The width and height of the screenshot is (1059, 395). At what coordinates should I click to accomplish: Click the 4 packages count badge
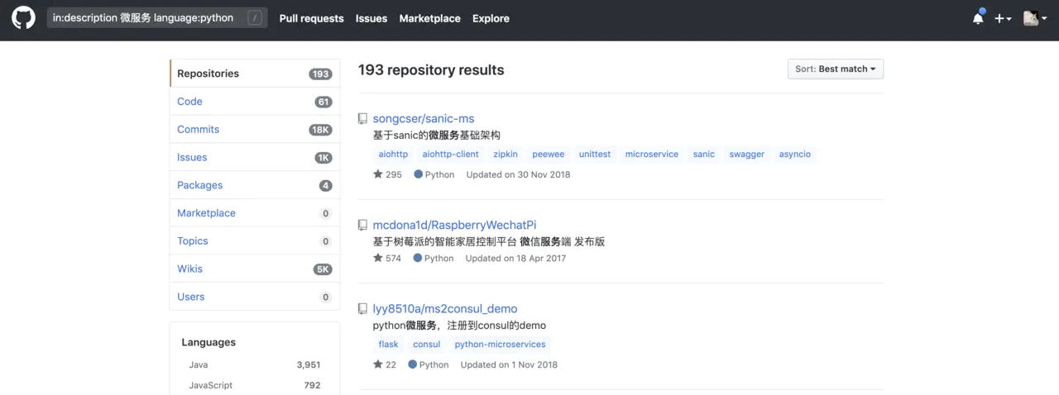click(x=326, y=185)
